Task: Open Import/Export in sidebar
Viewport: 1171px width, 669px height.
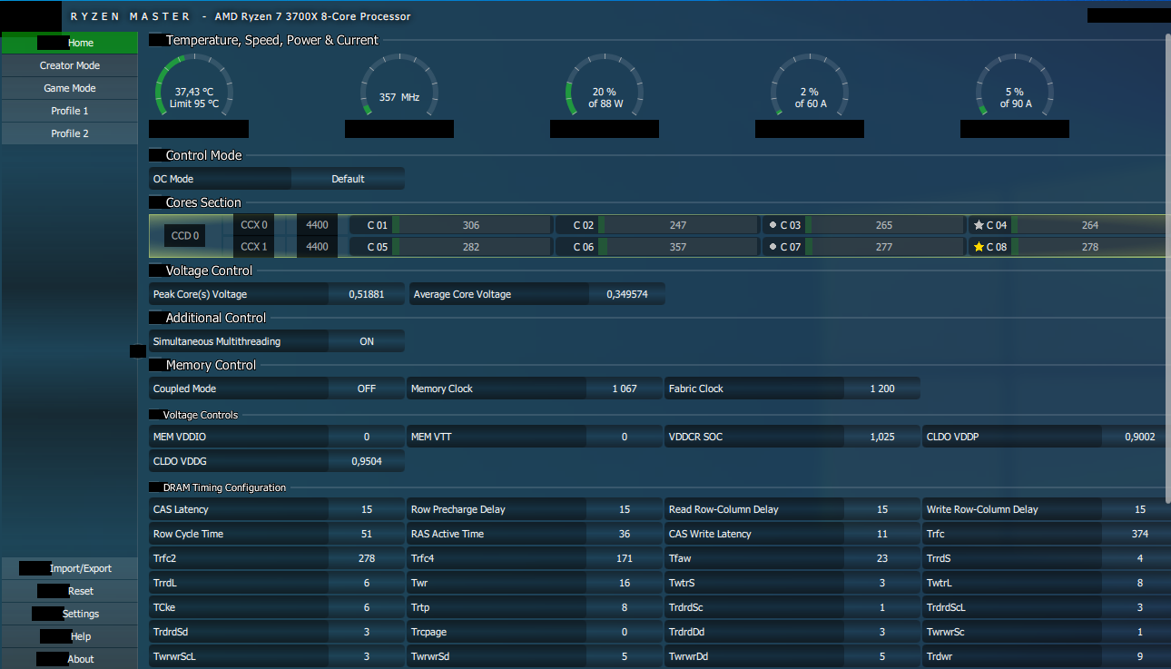Action: point(70,568)
